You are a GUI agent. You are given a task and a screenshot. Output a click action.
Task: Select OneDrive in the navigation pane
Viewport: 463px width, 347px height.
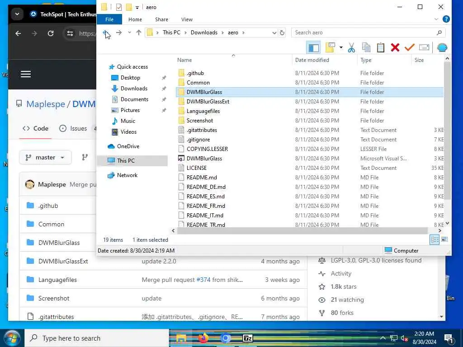tap(128, 146)
